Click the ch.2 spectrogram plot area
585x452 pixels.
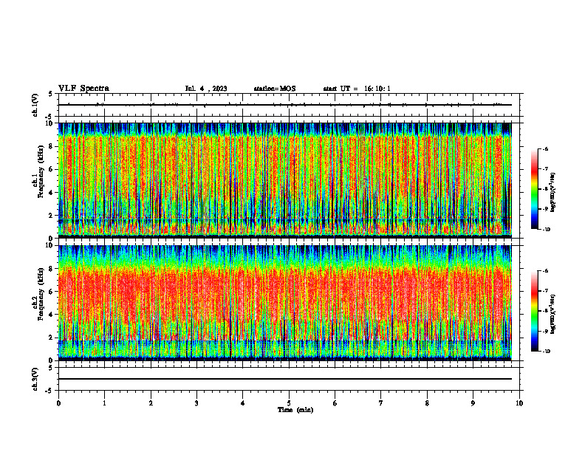(285, 303)
